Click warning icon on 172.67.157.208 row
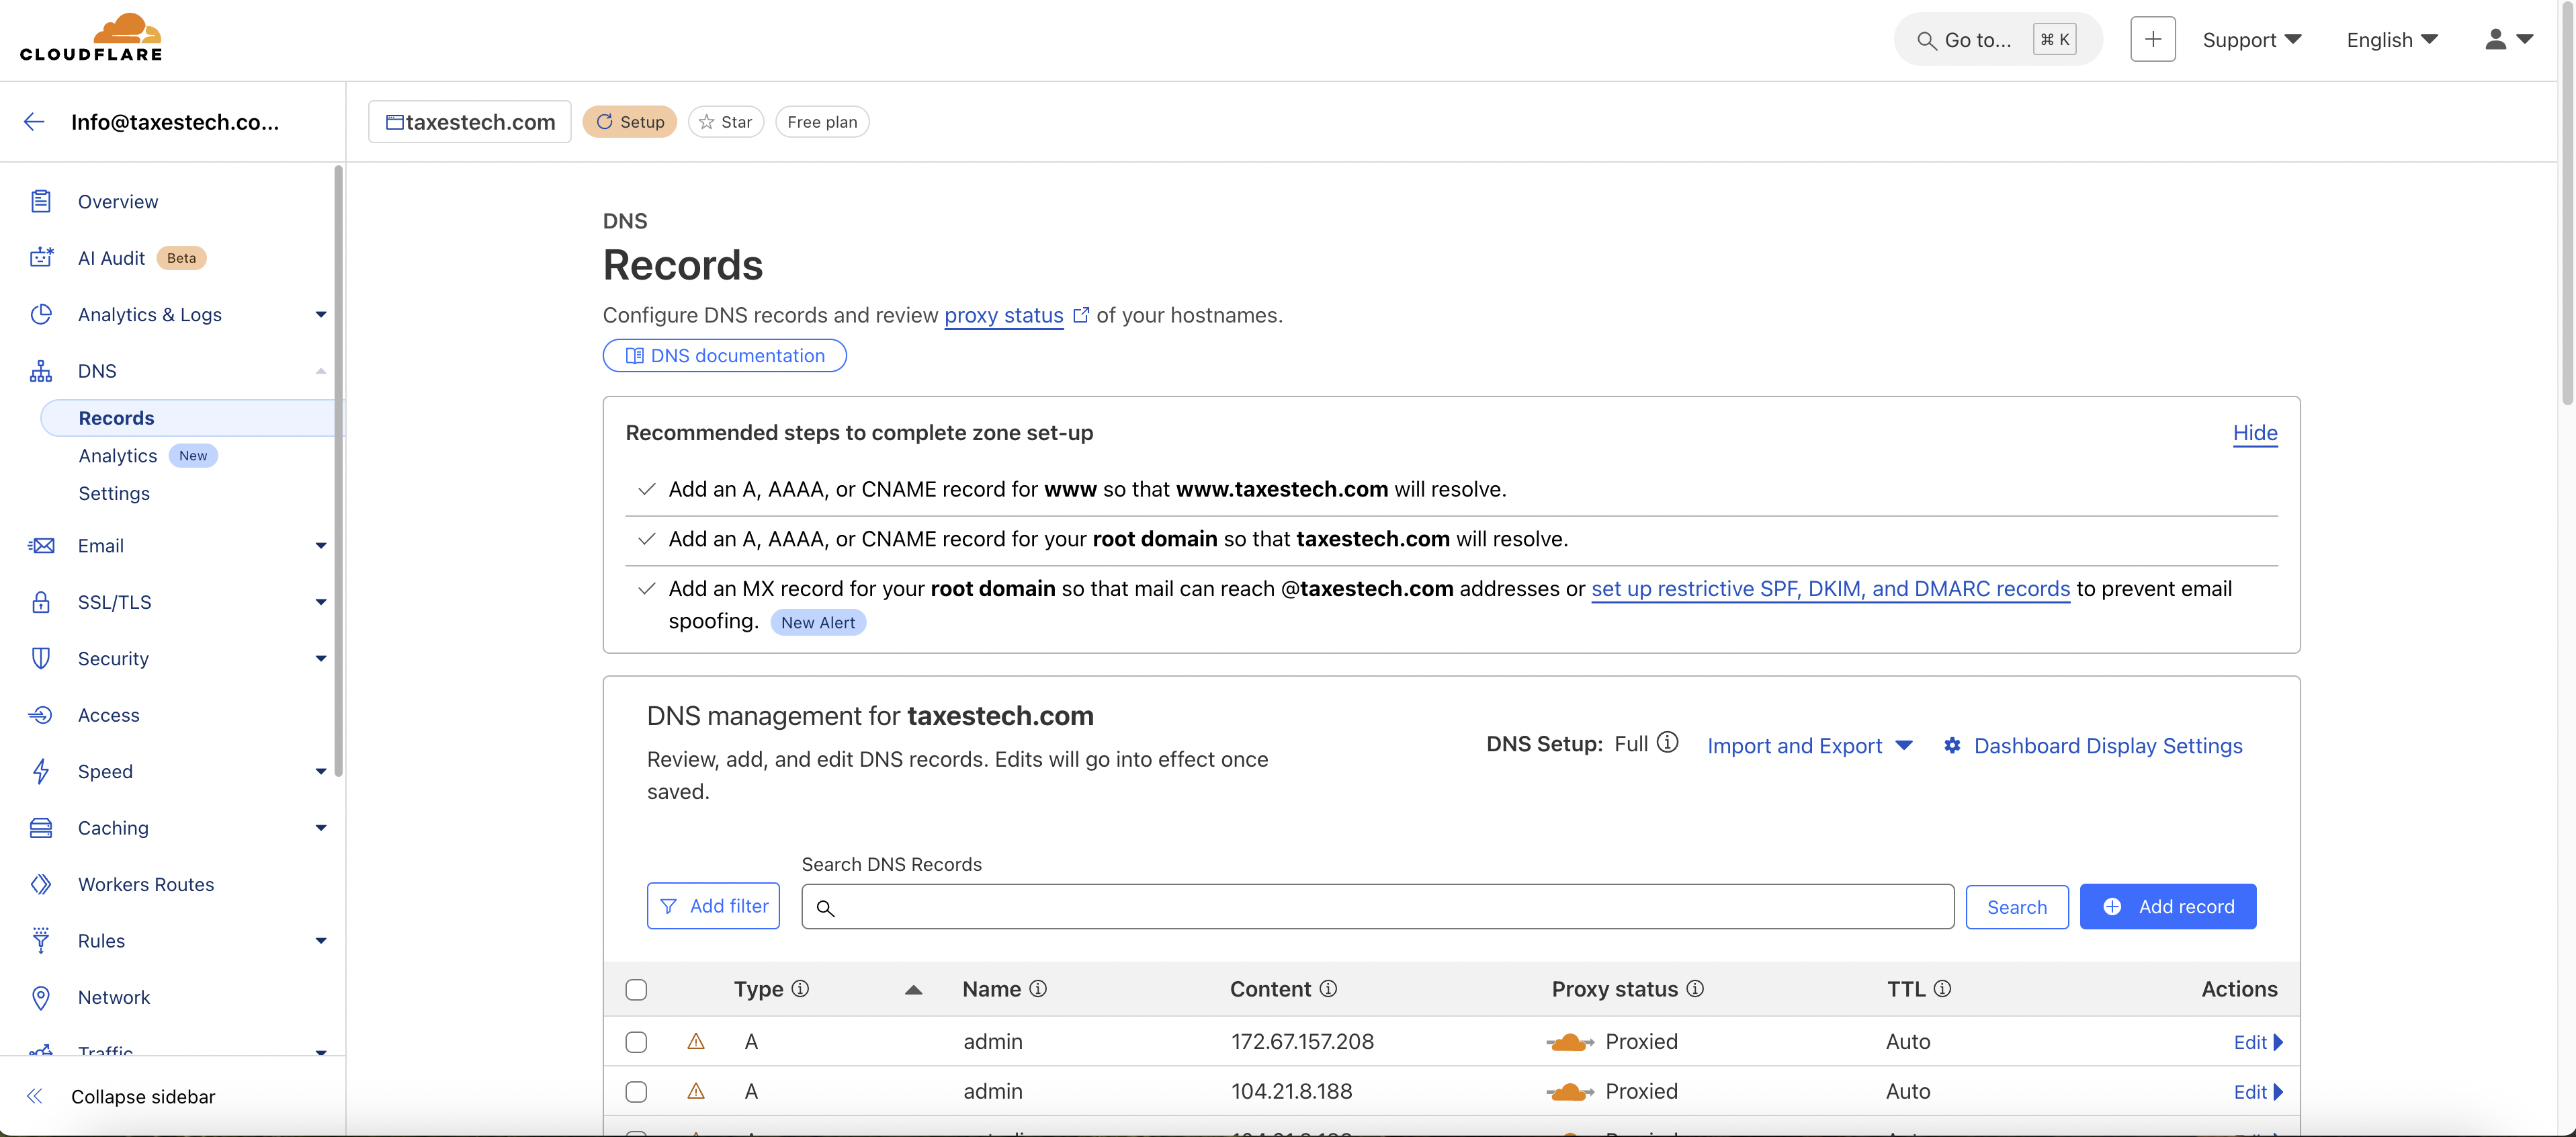 696,1042
